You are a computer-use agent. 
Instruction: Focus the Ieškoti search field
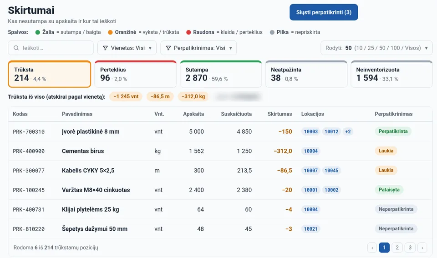pyautogui.click(x=51, y=48)
